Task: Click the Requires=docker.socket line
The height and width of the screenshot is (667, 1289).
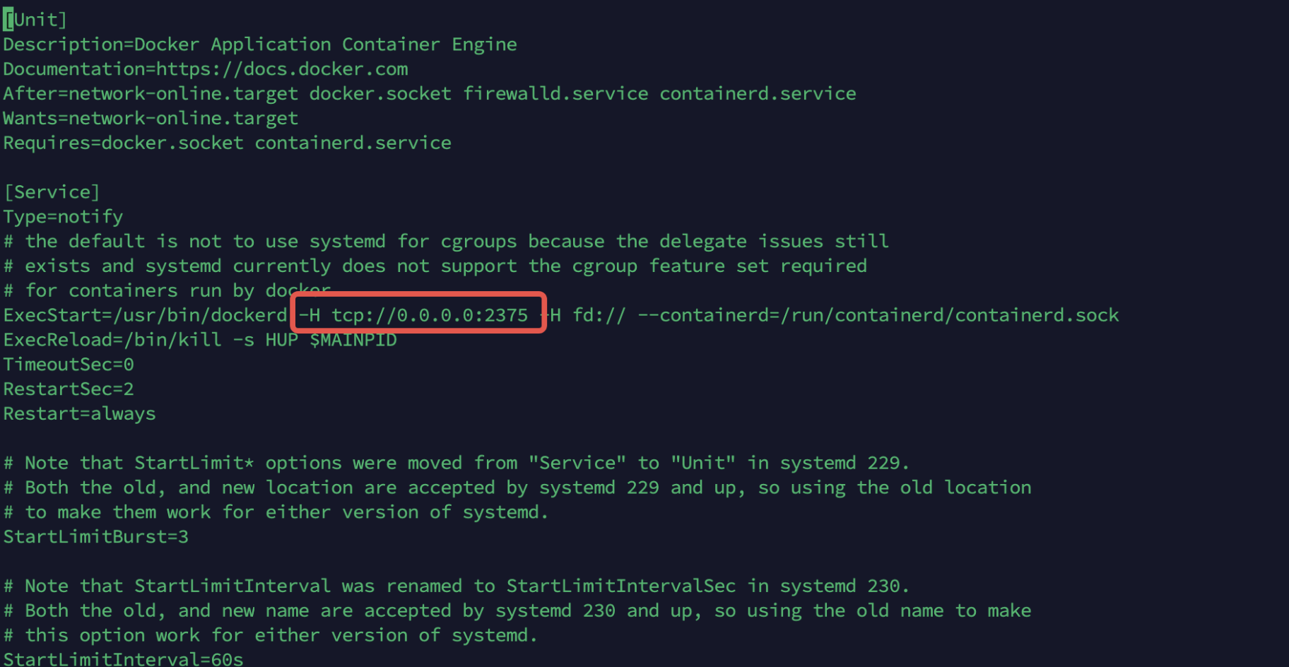Action: pyautogui.click(x=227, y=143)
